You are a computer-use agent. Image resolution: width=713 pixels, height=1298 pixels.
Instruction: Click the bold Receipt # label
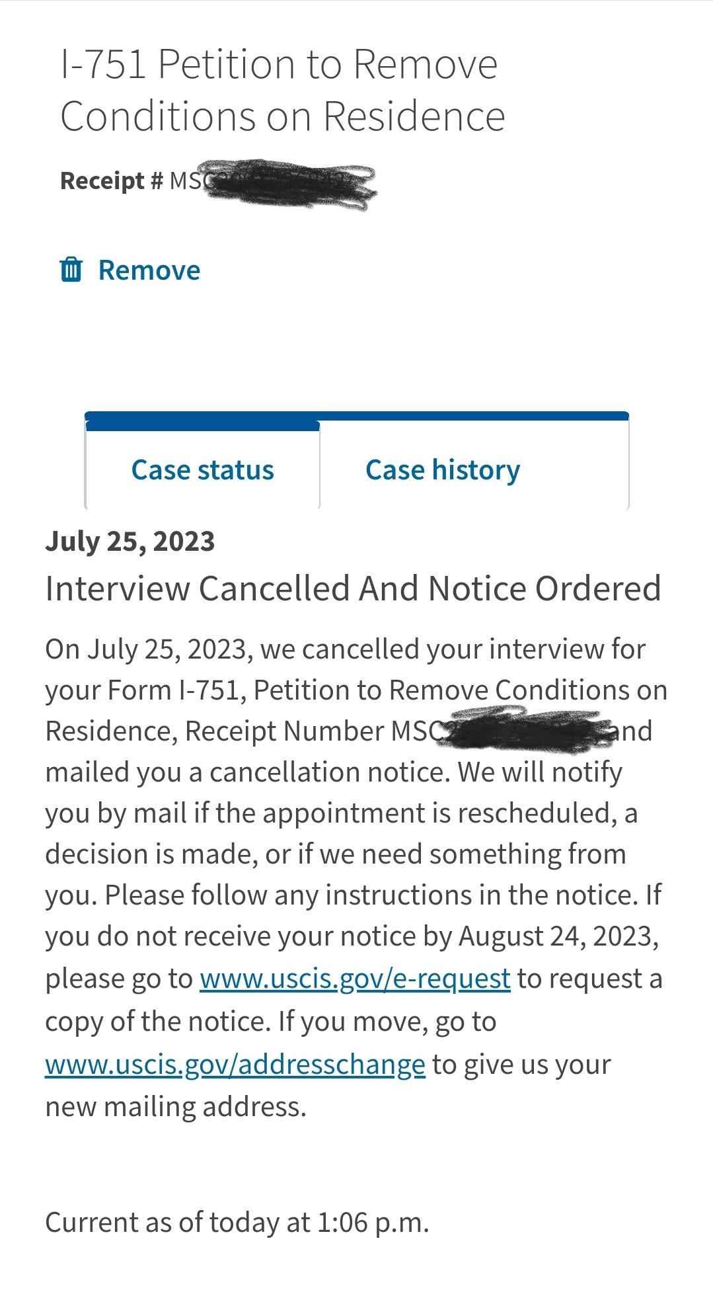pyautogui.click(x=111, y=181)
